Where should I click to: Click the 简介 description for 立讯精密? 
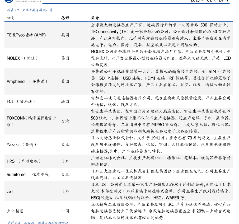pos(161,211)
